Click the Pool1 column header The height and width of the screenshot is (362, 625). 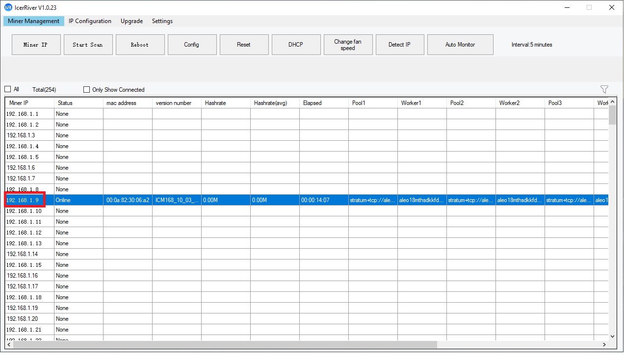373,103
